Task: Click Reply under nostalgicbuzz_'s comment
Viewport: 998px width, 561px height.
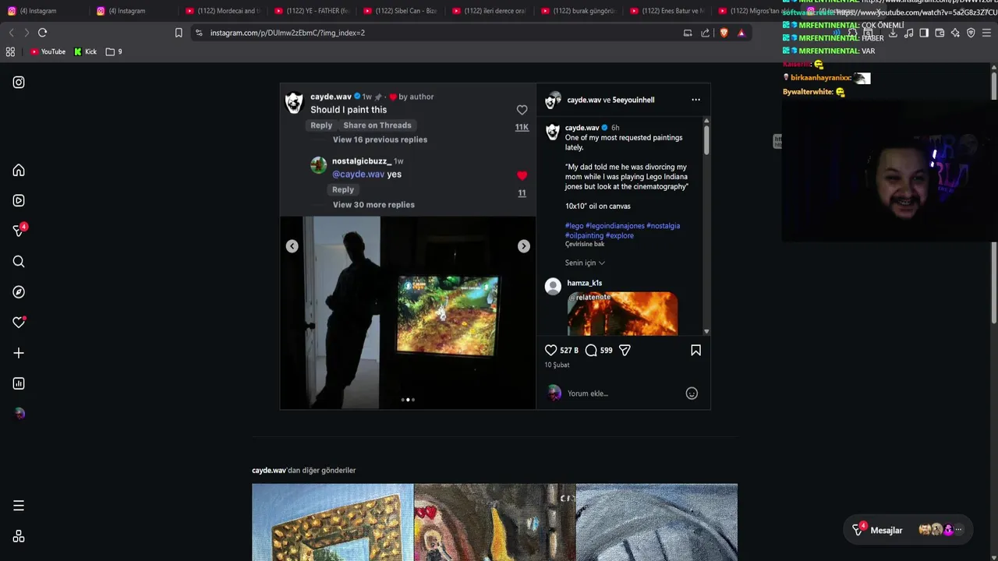Action: pyautogui.click(x=343, y=190)
